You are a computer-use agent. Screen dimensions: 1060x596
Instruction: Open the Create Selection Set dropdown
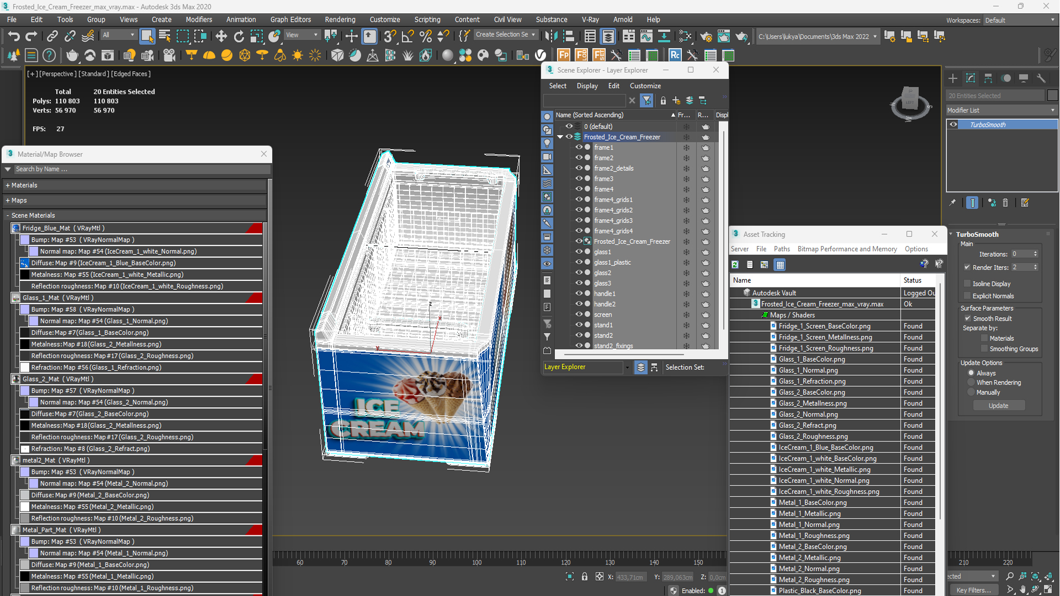point(505,34)
